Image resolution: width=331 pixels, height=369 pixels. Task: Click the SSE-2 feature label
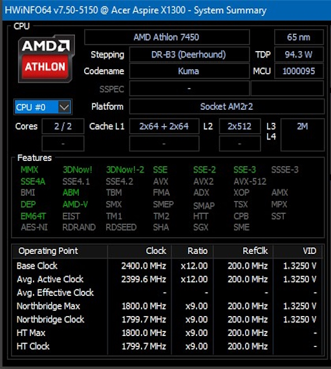click(x=204, y=170)
